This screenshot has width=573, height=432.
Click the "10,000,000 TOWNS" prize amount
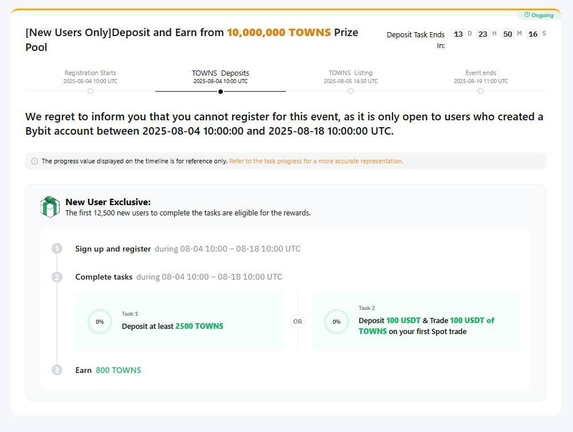tap(279, 33)
